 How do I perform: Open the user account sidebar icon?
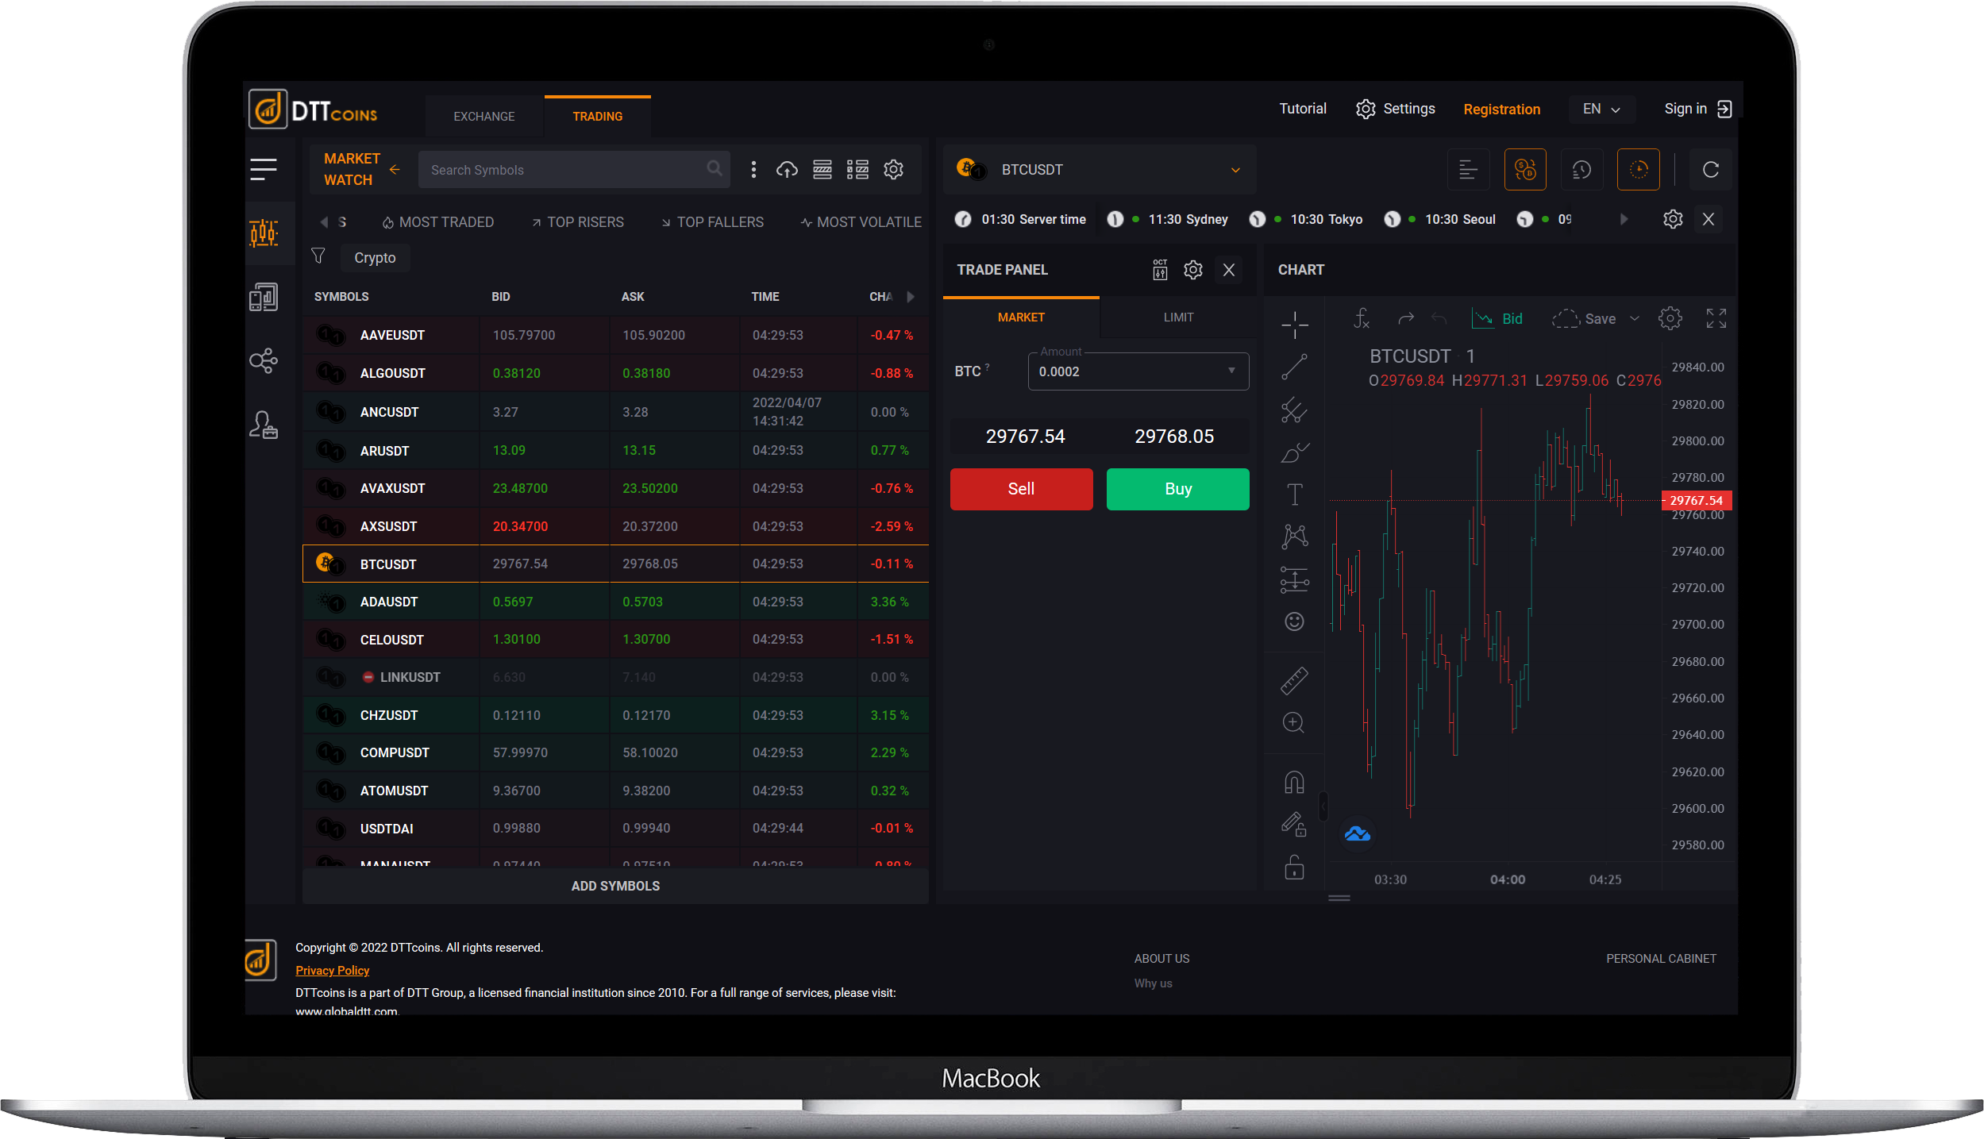(x=264, y=425)
